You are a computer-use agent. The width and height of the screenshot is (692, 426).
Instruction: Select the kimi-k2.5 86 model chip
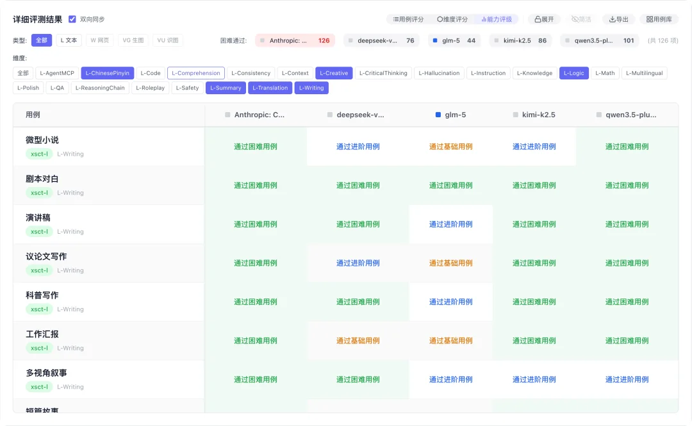point(522,40)
